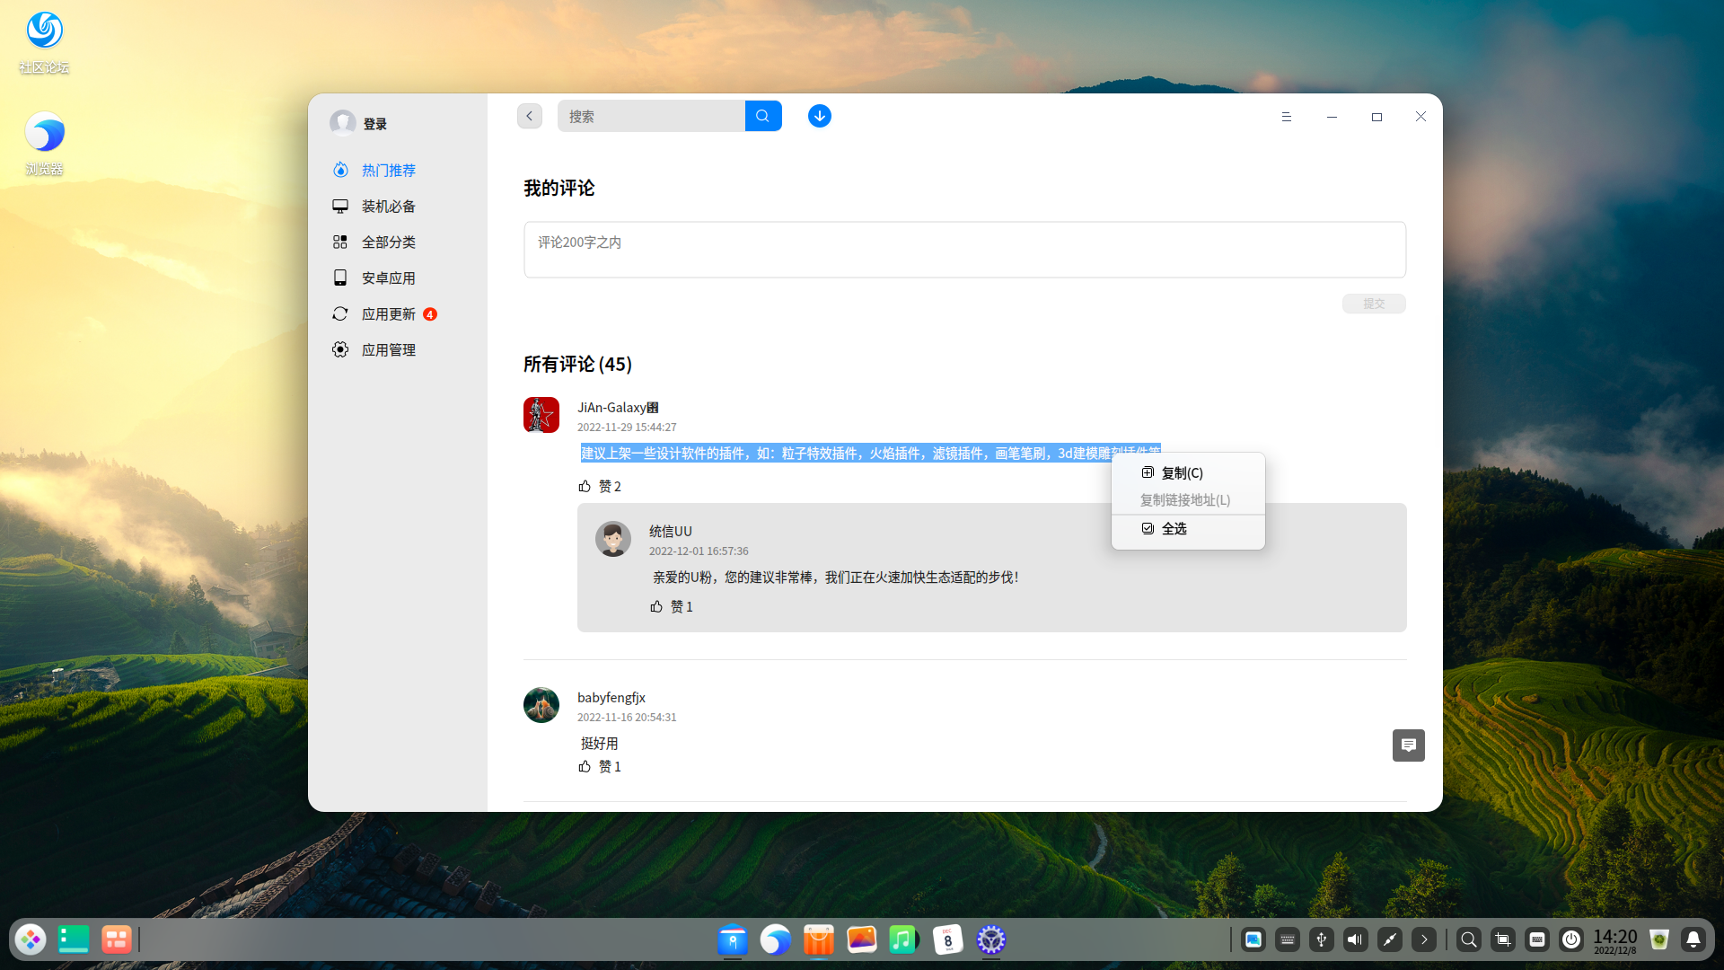The height and width of the screenshot is (970, 1724).
Task: Open notification bell in dock
Action: [1693, 939]
